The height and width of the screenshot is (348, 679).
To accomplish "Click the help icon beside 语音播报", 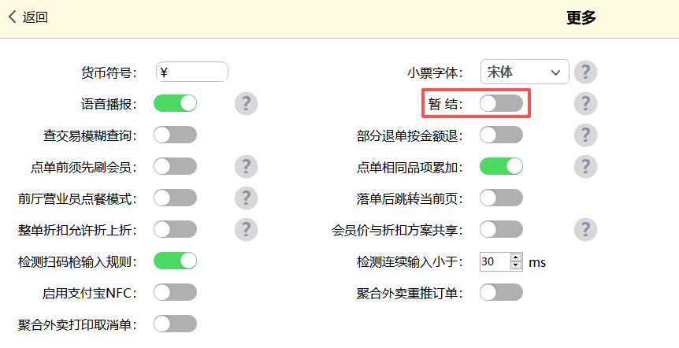I will pyautogui.click(x=246, y=103).
